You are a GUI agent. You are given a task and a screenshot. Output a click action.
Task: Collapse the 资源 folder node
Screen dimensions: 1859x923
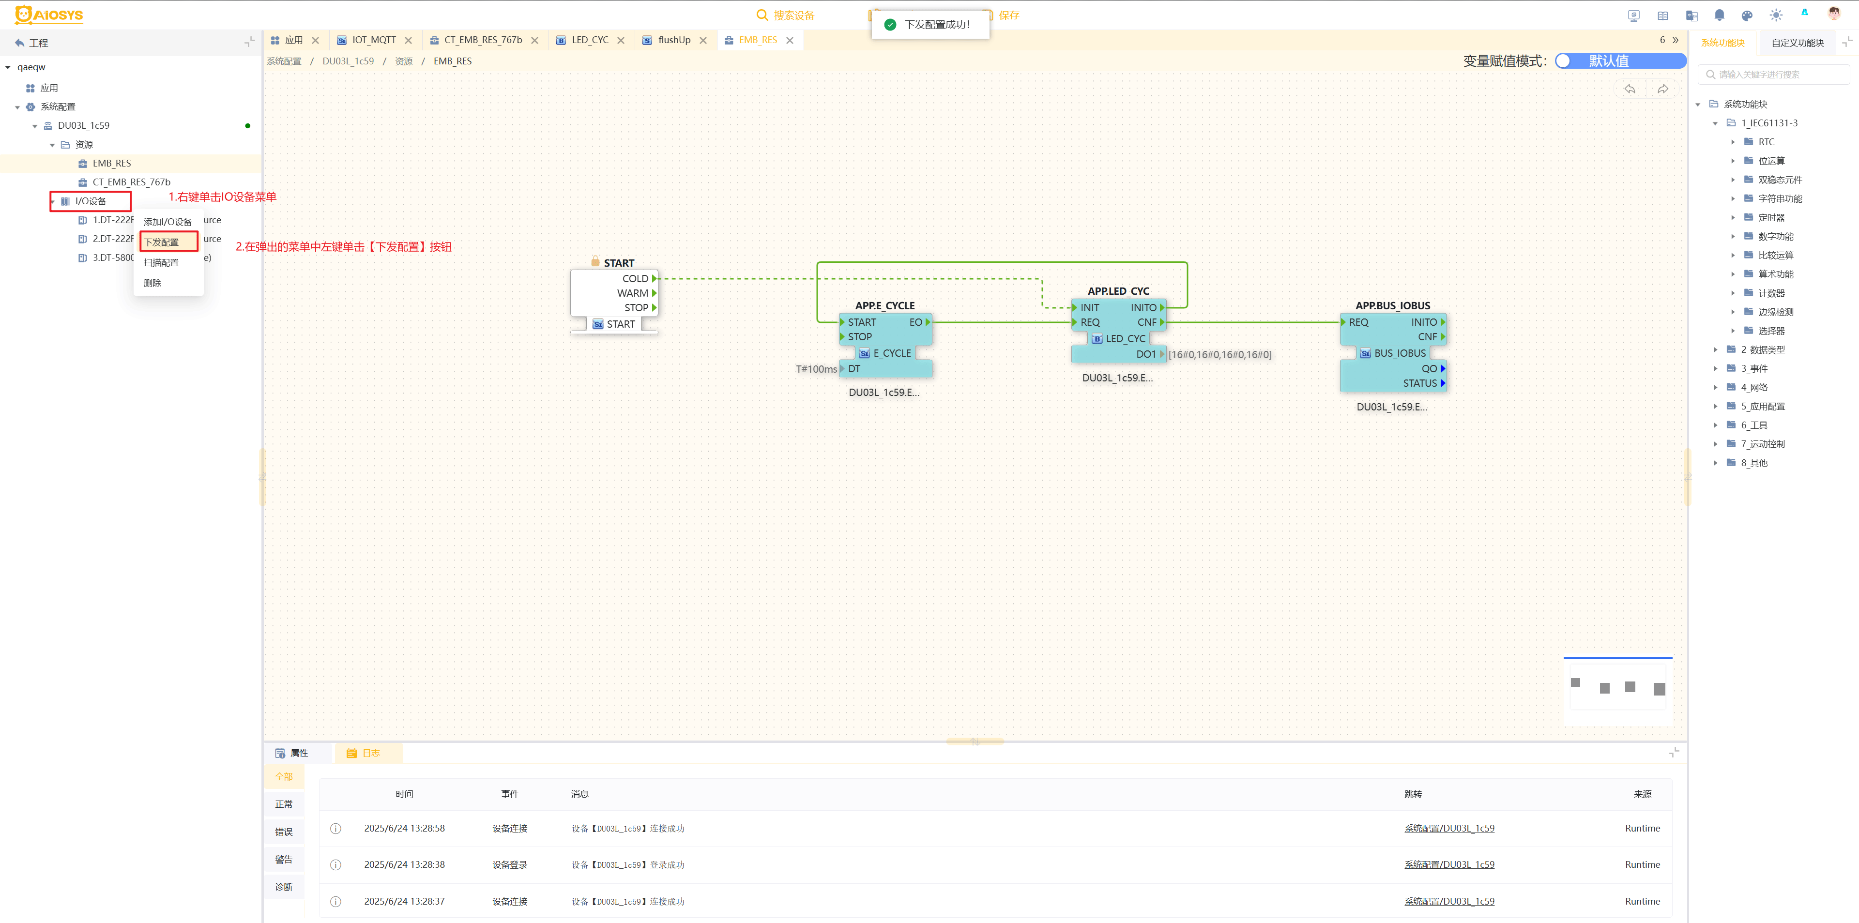[52, 145]
